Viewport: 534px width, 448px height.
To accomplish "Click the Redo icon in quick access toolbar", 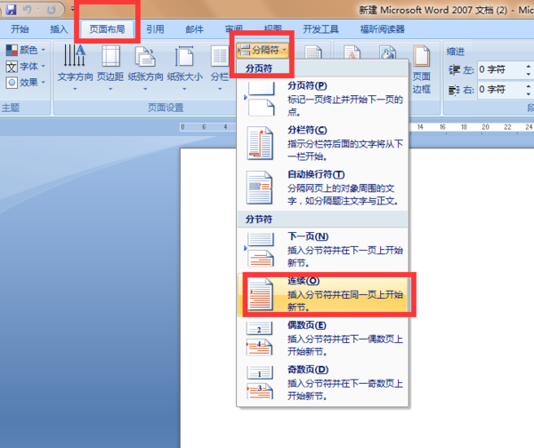I will pyautogui.click(x=52, y=10).
